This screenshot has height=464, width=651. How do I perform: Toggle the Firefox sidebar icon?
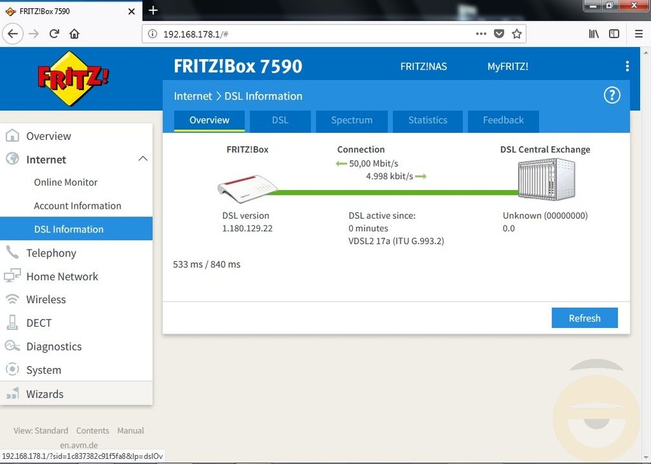(x=614, y=34)
